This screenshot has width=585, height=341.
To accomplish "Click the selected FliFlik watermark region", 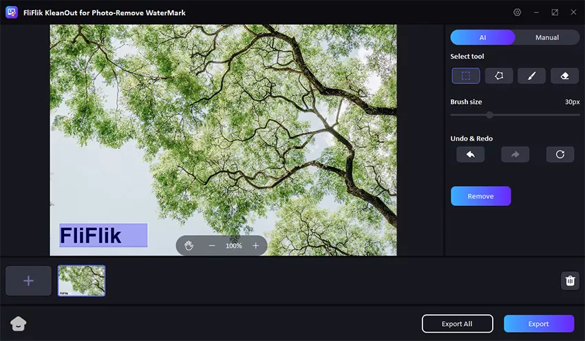I will [x=103, y=236].
